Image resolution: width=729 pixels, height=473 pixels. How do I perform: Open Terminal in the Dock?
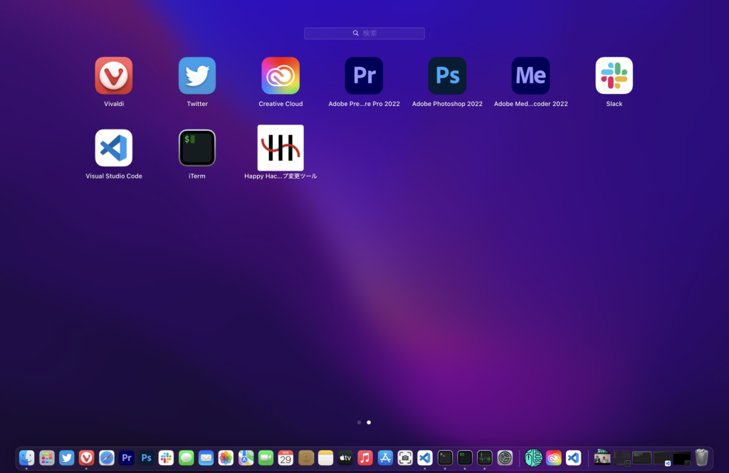[445, 458]
